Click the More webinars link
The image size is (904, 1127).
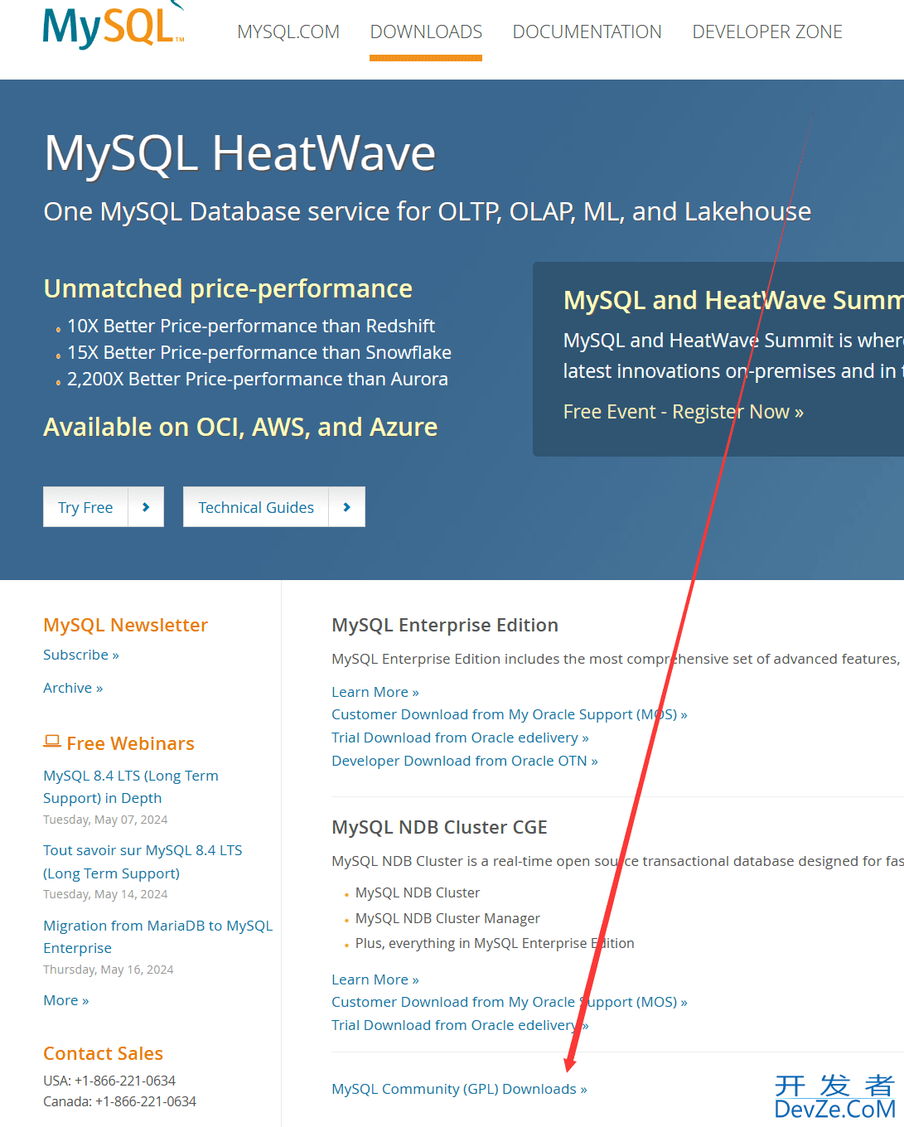pyautogui.click(x=66, y=1000)
